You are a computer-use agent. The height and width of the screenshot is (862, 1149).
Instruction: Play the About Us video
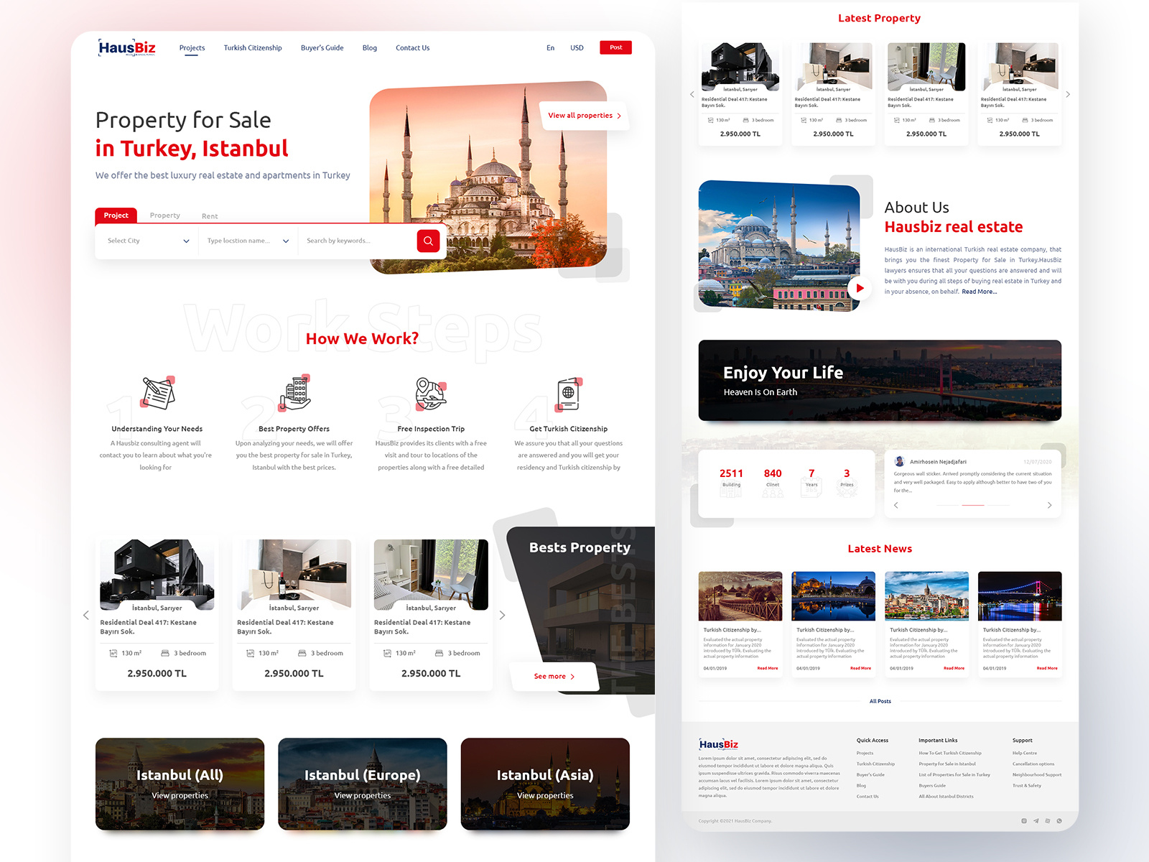coord(860,288)
